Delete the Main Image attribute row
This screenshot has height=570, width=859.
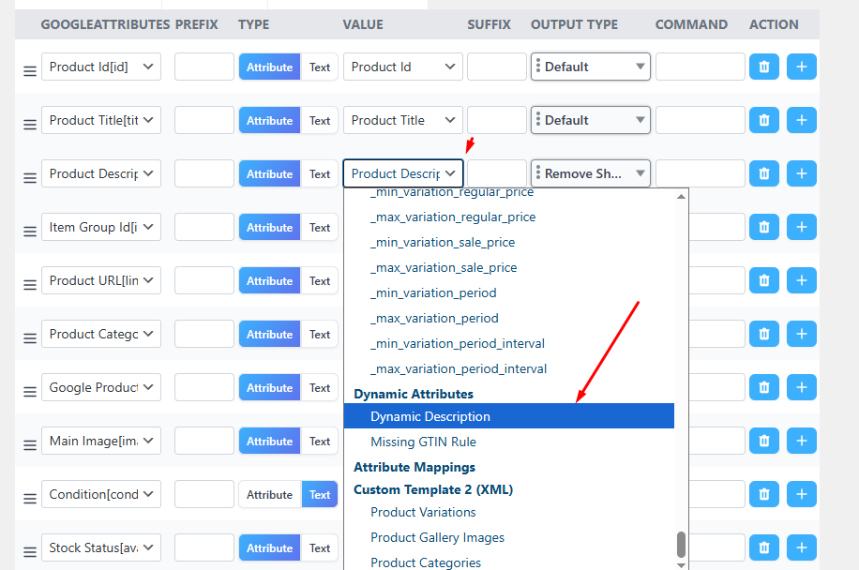point(763,441)
